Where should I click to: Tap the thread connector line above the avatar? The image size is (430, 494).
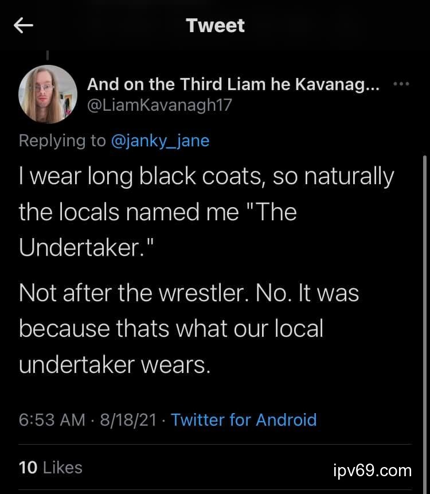click(x=48, y=56)
